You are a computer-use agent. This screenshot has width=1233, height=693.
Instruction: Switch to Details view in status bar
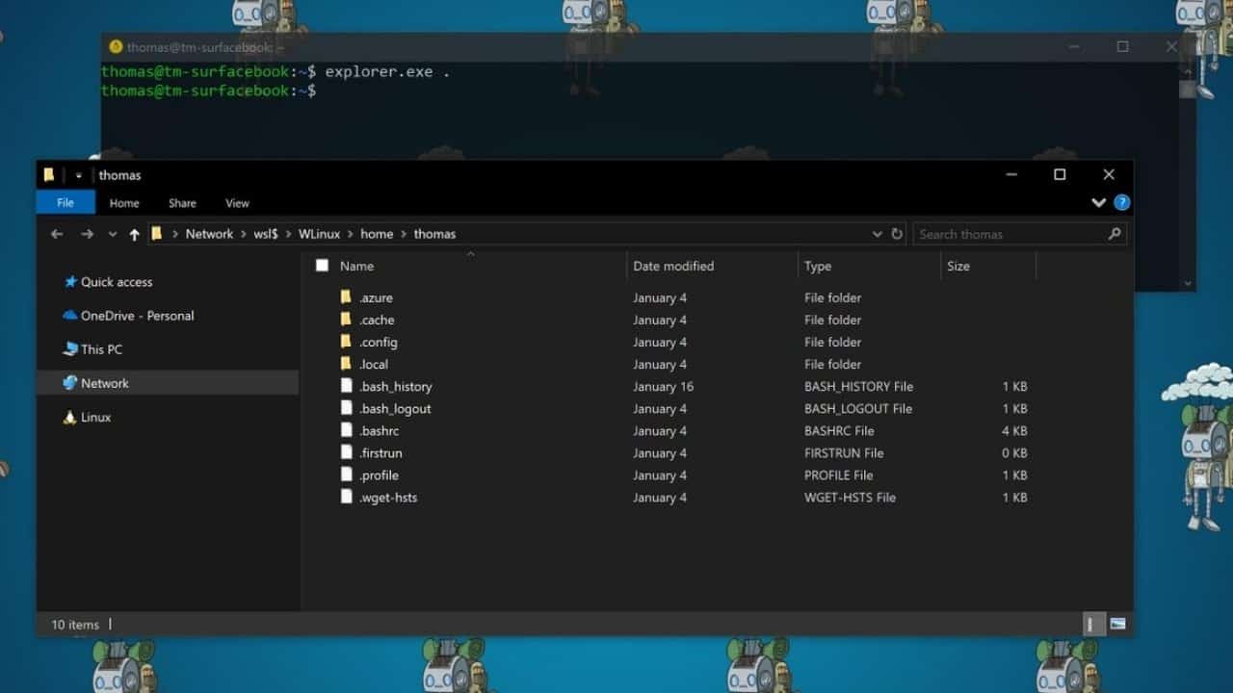(1095, 624)
